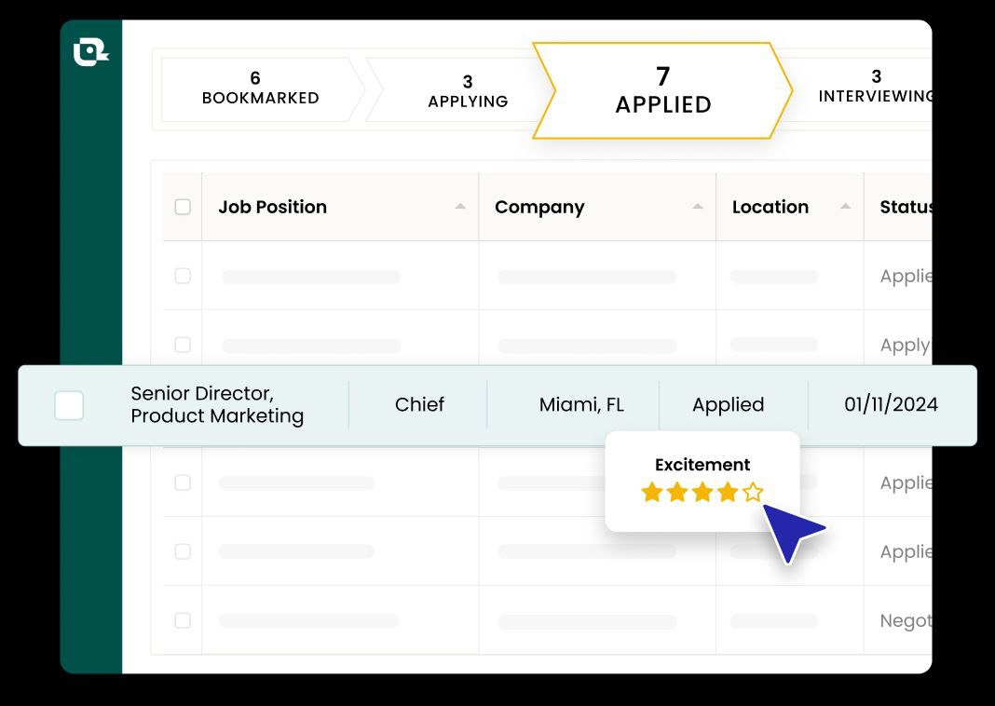Click the first excitement star
995x706 pixels.
652,492
